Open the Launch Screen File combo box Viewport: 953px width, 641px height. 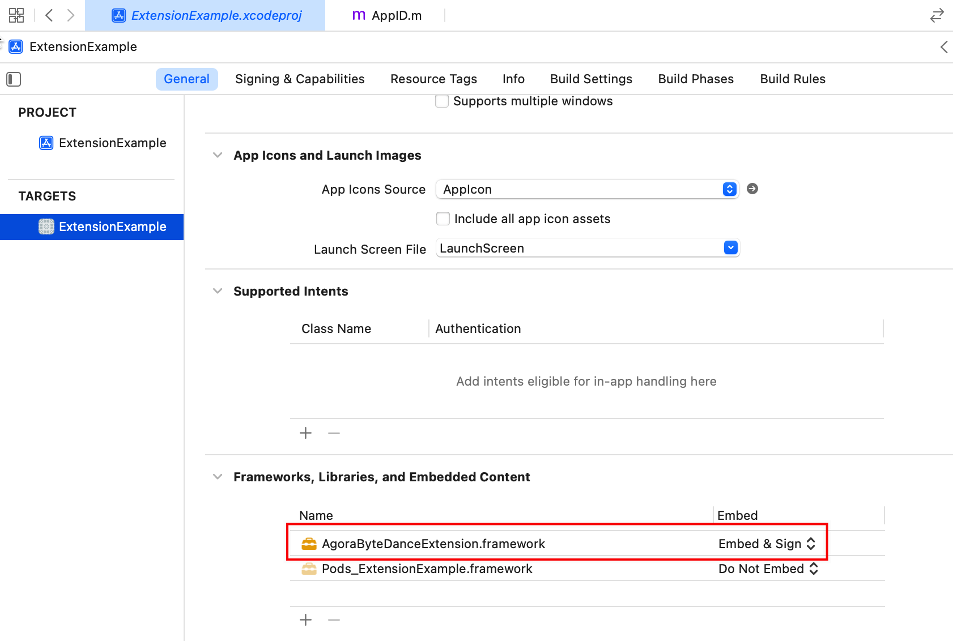731,247
